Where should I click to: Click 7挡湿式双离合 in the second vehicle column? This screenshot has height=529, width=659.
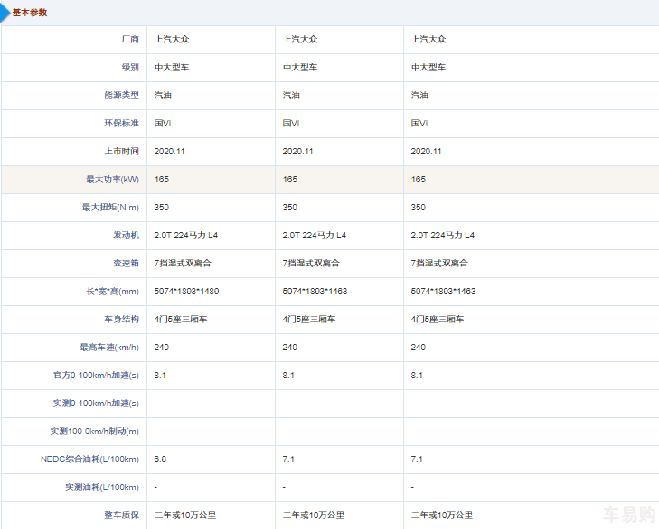coord(311,264)
